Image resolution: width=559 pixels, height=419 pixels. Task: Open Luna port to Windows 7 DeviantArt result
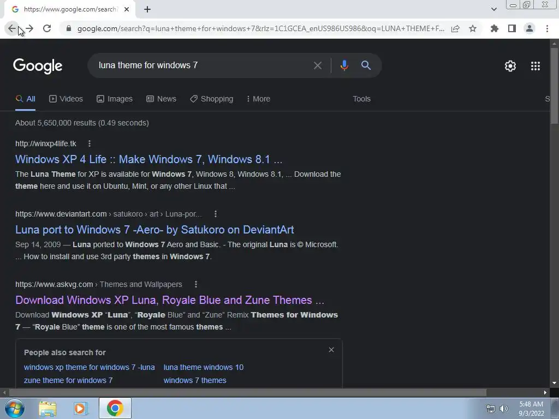pos(154,230)
